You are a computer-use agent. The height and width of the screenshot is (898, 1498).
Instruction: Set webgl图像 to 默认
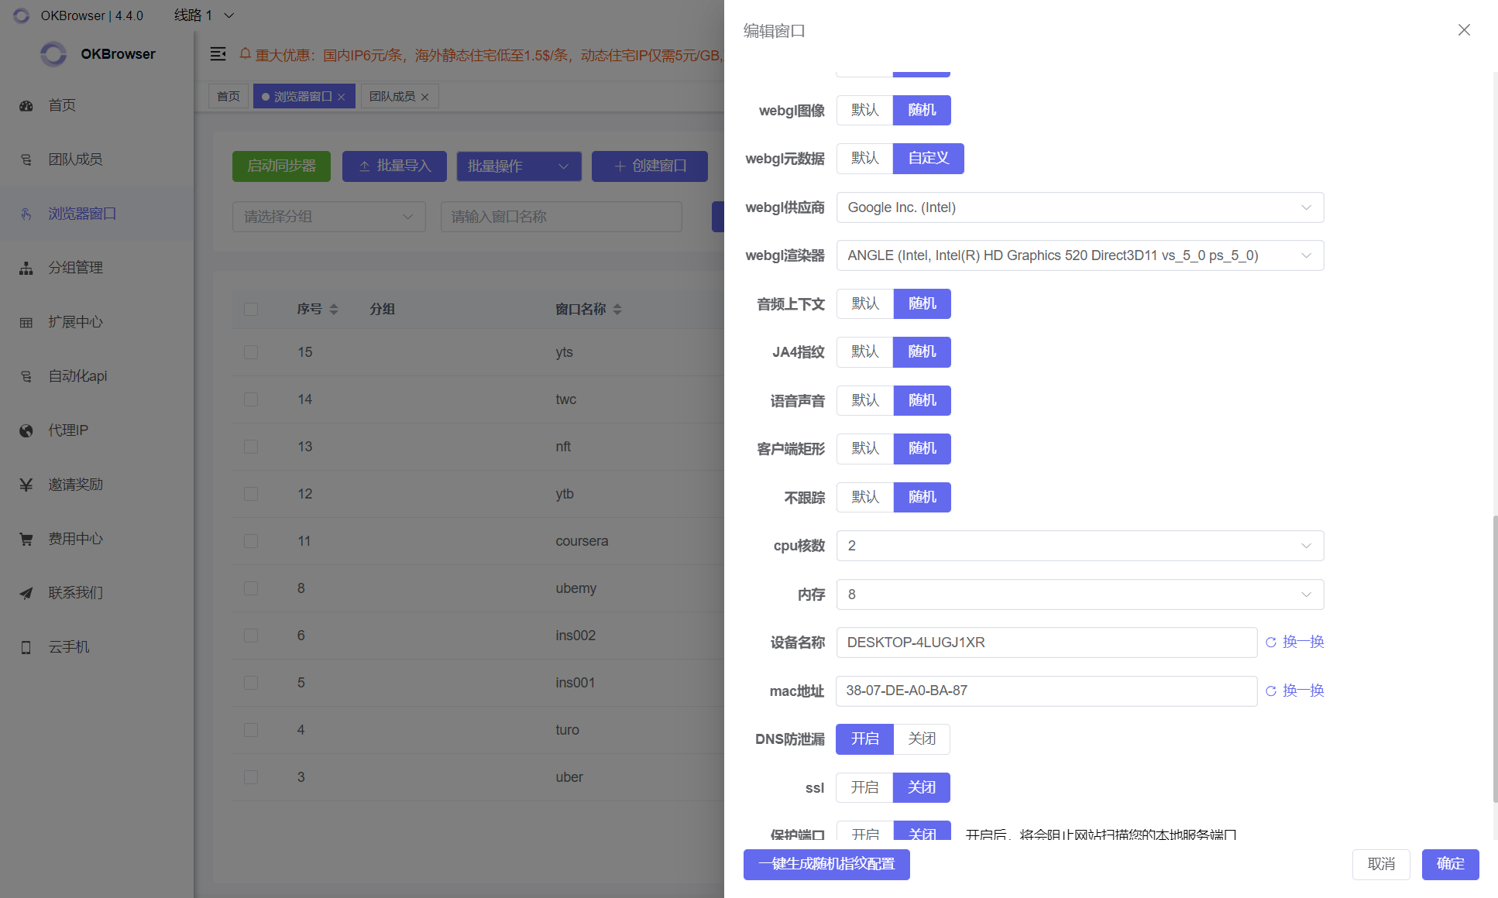864,110
